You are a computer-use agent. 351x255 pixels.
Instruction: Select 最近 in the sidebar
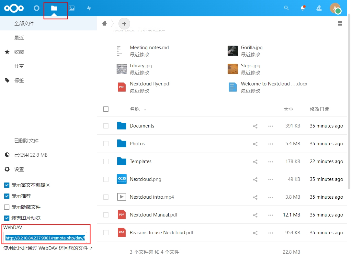pyautogui.click(x=19, y=38)
